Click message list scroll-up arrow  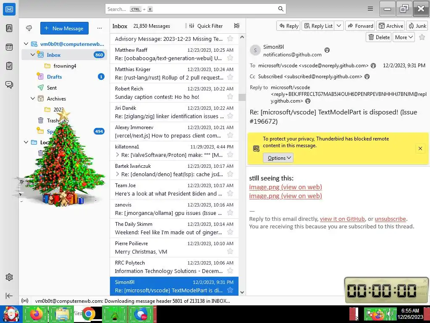coord(242,37)
